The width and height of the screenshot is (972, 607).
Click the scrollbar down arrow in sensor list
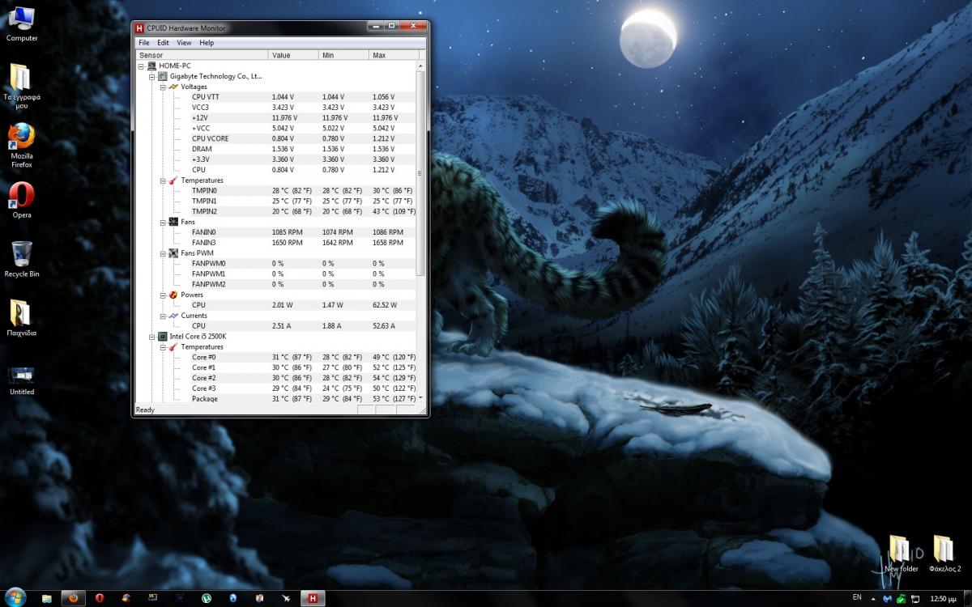point(420,398)
